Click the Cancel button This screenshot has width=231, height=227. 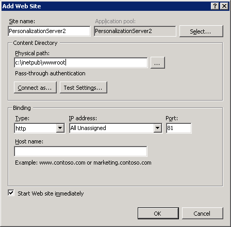point(203,214)
